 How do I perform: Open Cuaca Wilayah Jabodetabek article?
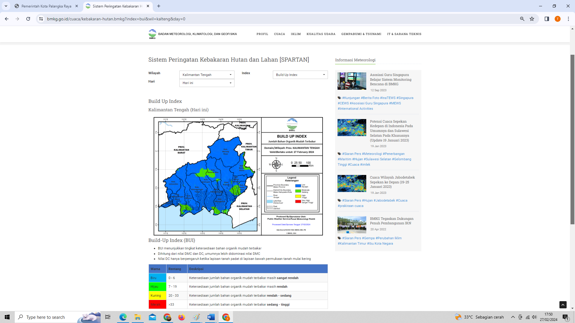(392, 182)
